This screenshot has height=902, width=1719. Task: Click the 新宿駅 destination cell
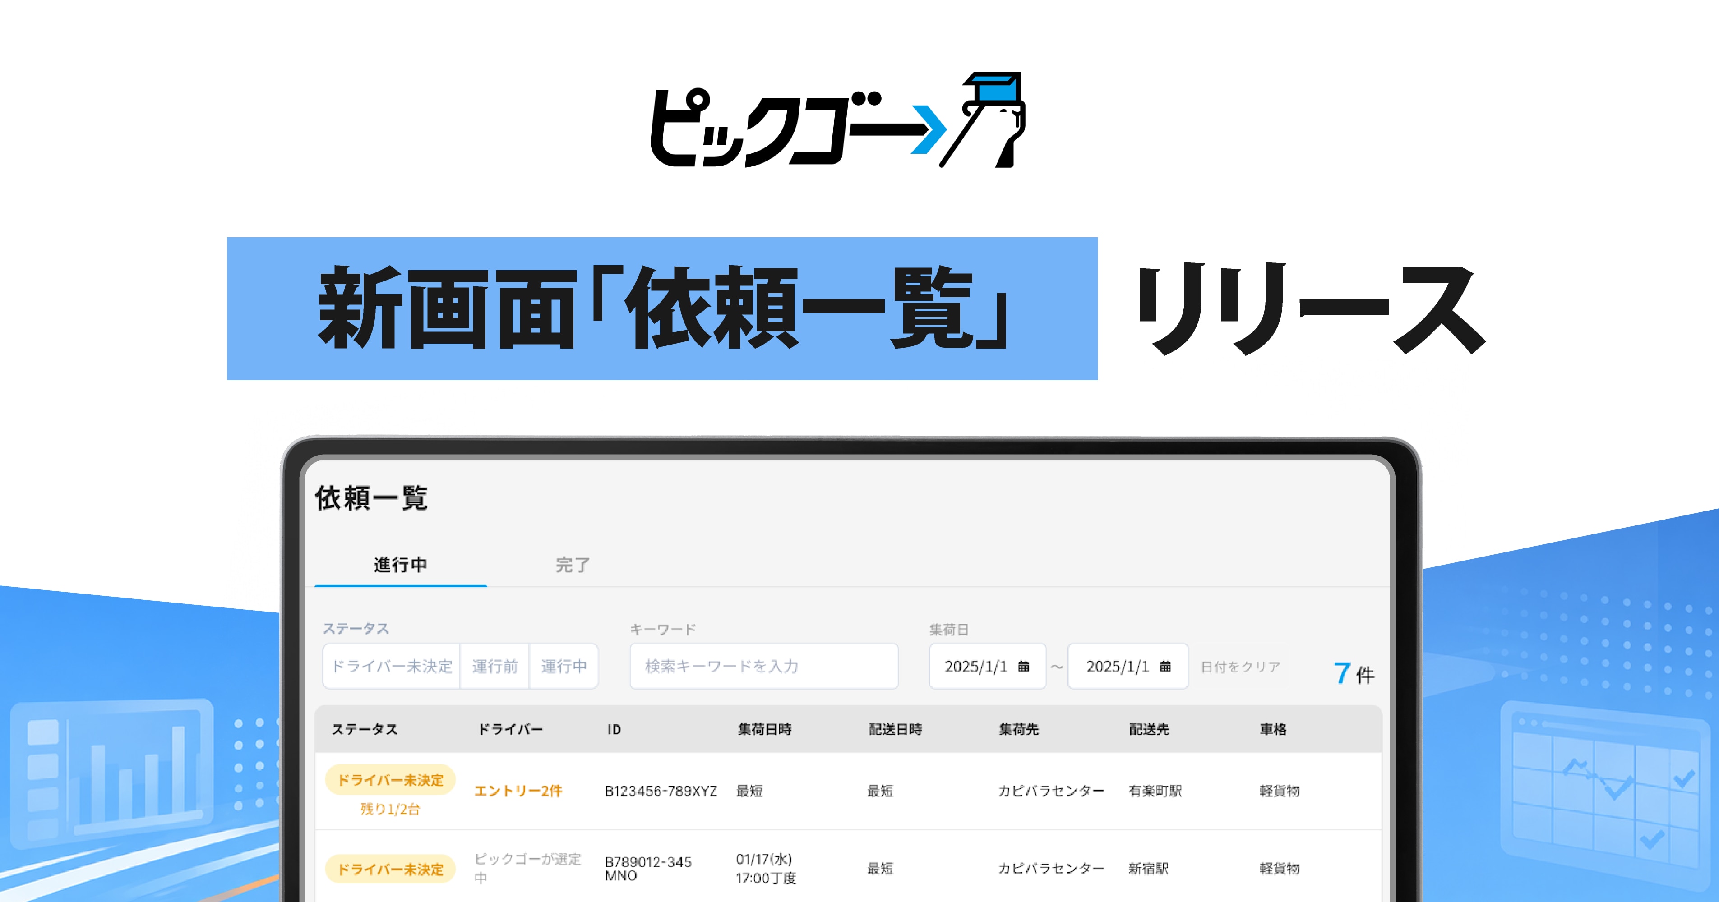1148,869
